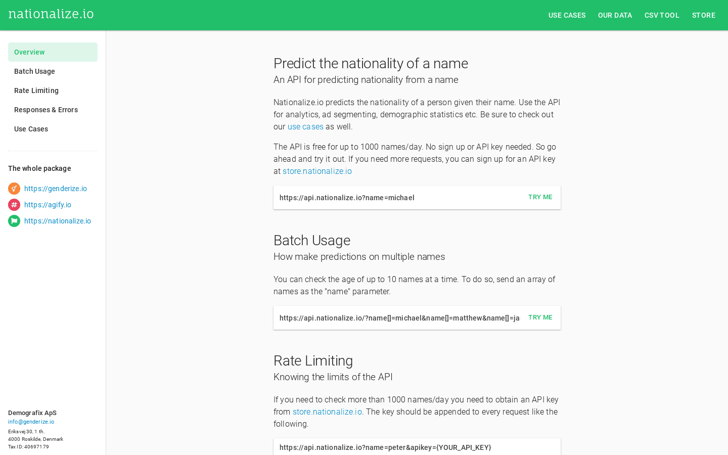Image resolution: width=728 pixels, height=455 pixels.
Task: Open store.nationalize.io link under Rate Limiting
Action: coord(327,412)
